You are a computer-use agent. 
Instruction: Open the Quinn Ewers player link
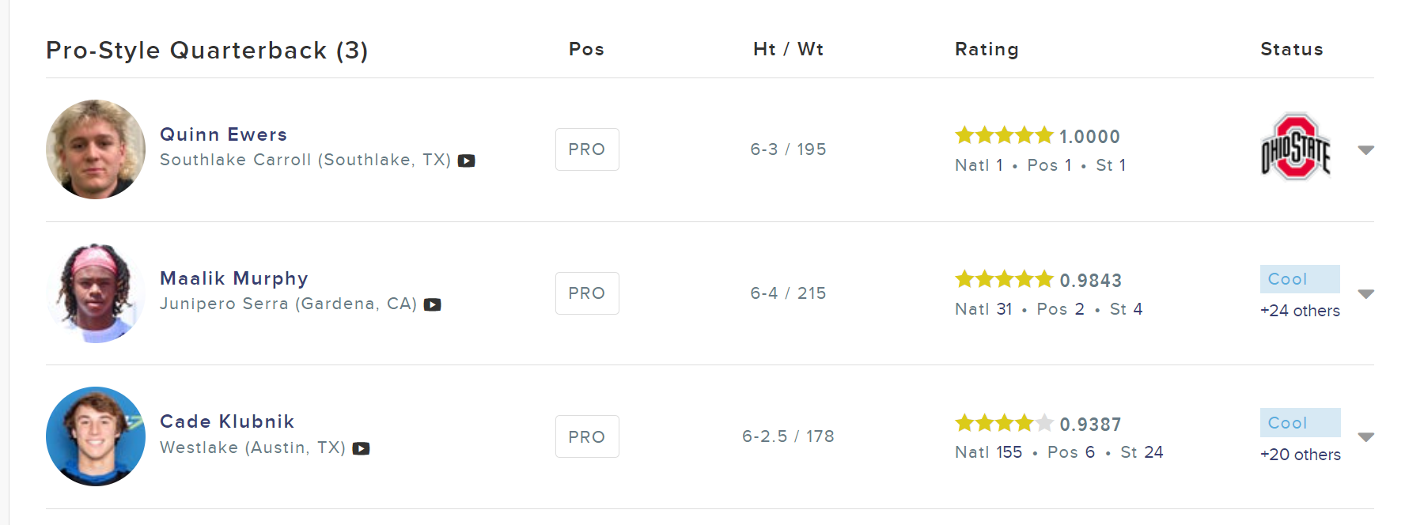tap(223, 134)
